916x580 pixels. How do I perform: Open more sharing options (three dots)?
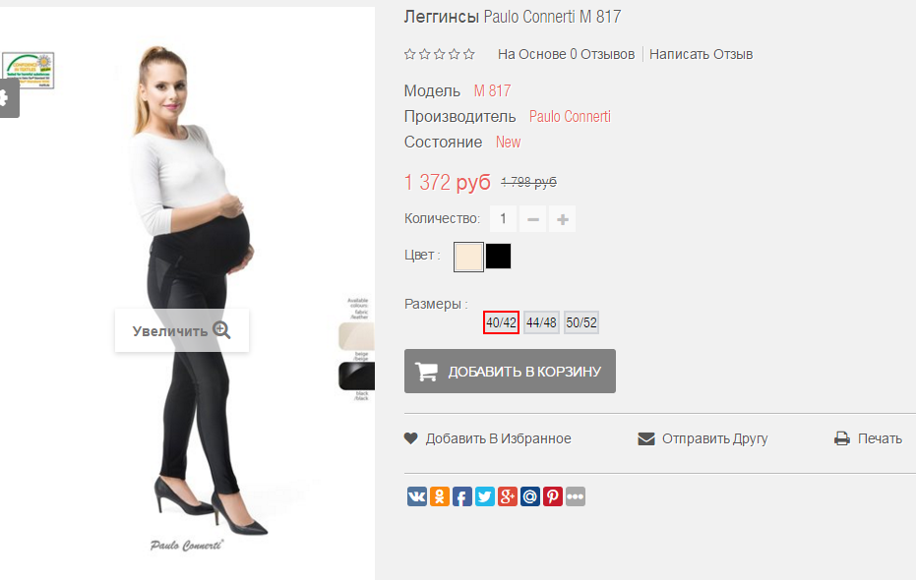point(576,496)
